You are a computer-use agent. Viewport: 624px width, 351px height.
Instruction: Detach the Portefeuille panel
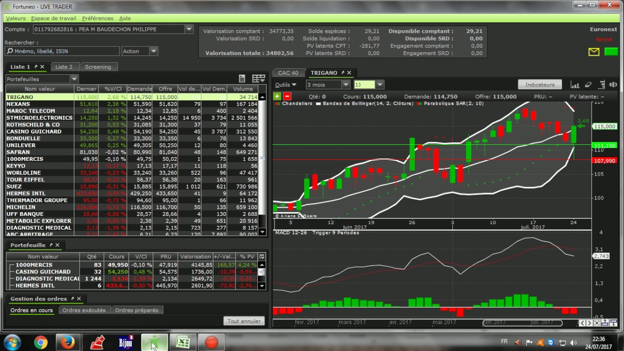51,245
